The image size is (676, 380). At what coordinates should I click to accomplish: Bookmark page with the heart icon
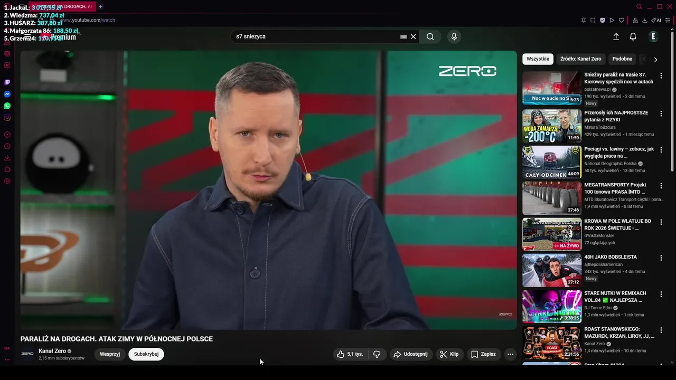(622, 20)
